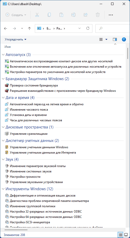Click the Copy icon in toolbar
The image size is (130, 238).
(49, 15)
